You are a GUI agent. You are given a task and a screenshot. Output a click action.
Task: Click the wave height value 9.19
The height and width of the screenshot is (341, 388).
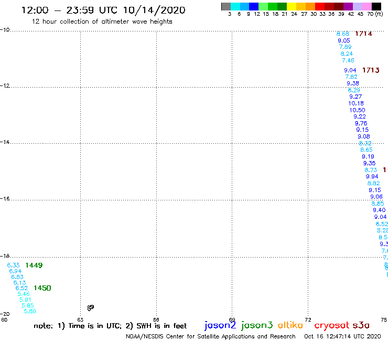point(368,156)
